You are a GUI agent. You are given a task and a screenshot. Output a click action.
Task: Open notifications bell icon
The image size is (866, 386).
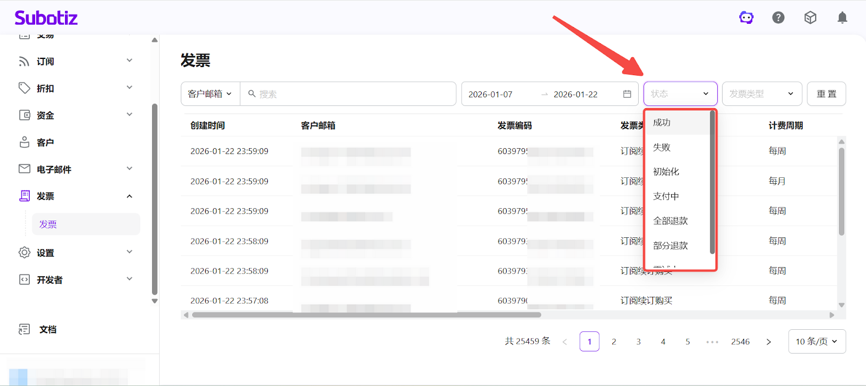point(842,18)
